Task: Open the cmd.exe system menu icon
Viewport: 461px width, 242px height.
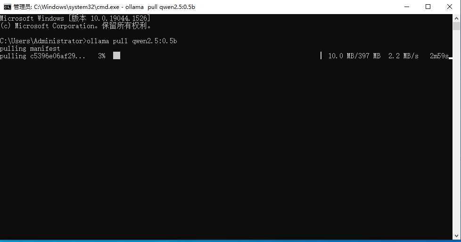Action: click(8, 7)
